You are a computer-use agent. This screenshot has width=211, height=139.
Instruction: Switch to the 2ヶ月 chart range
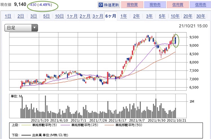(85, 16)
